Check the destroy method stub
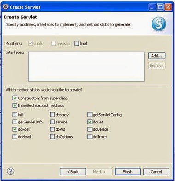 click(52, 115)
